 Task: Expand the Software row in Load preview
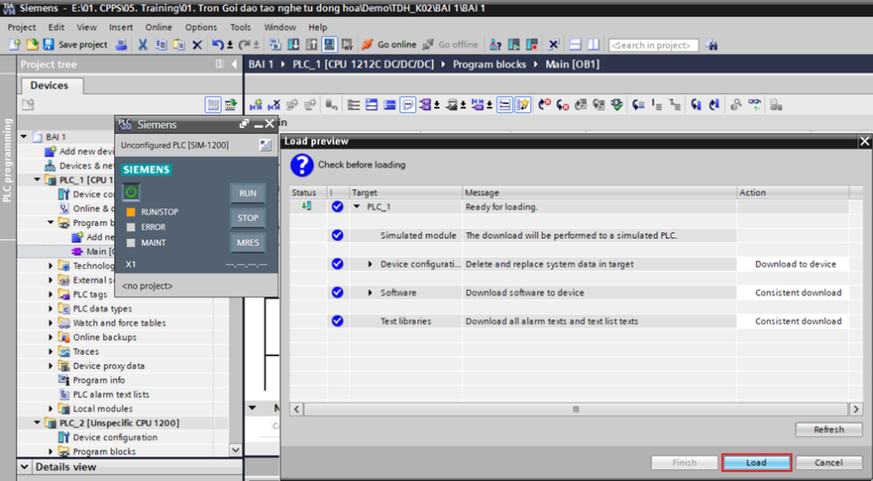(371, 293)
